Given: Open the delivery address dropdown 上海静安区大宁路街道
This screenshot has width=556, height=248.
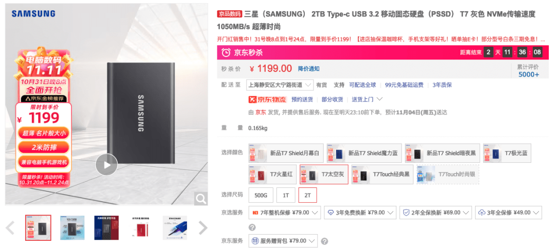Looking at the screenshot, I should (280, 85).
